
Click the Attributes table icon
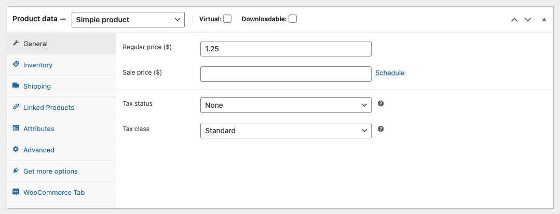point(16,128)
